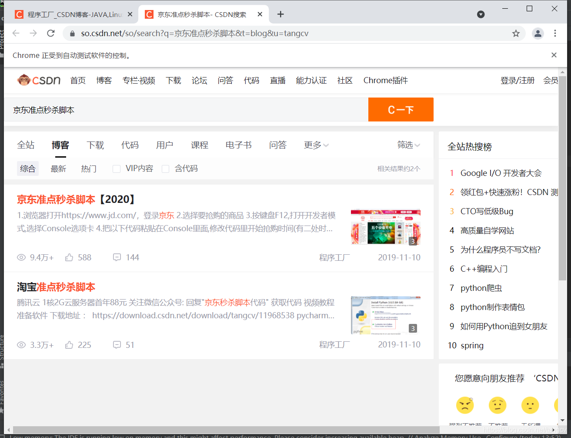Switch to the 用户 search tab
The image size is (571, 438).
(x=165, y=145)
